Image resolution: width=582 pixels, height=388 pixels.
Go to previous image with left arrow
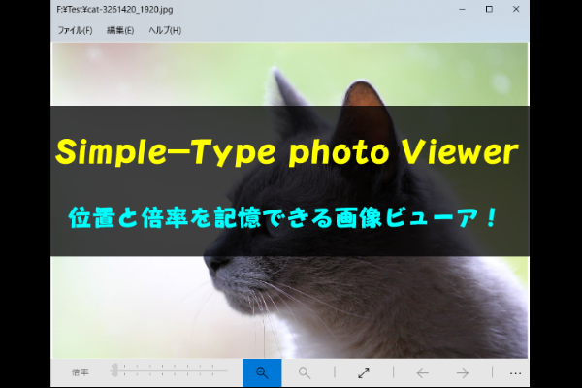point(422,372)
